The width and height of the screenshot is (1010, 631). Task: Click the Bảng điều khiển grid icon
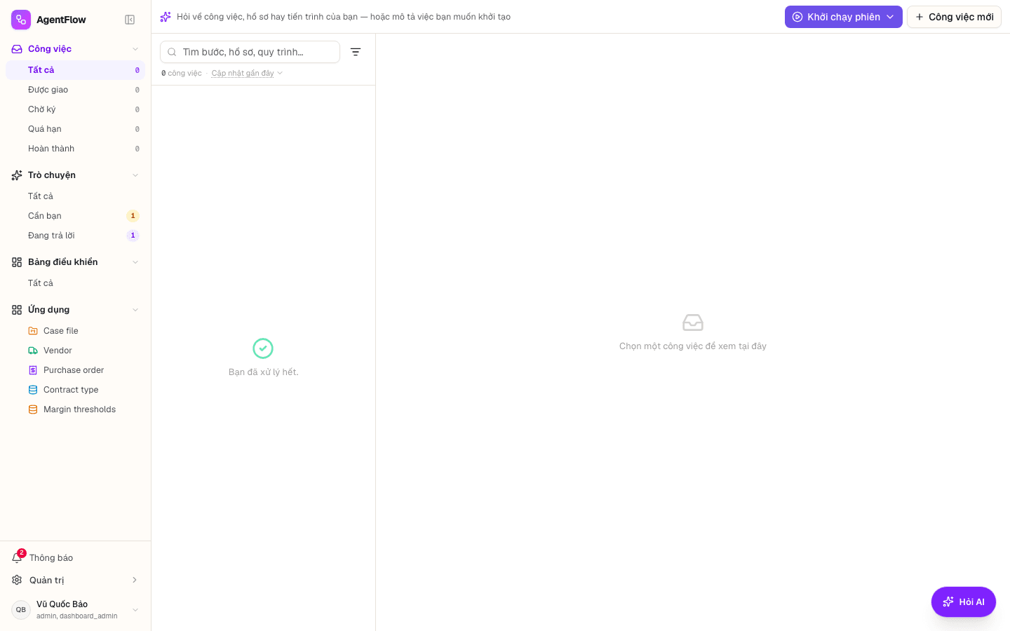point(17,262)
